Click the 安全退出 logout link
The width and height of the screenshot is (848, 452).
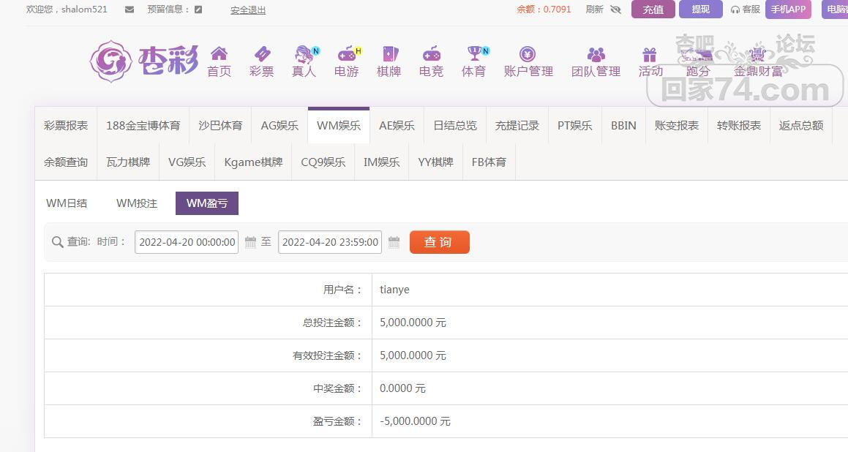248,10
